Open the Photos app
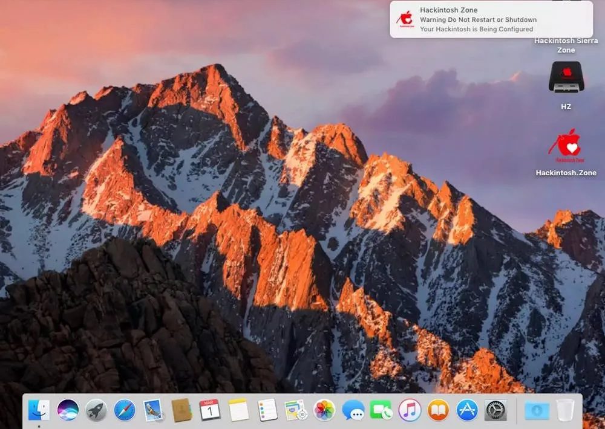605x429 pixels. (x=324, y=410)
